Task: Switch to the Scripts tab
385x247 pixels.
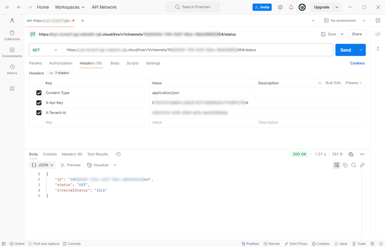Action: pos(133,63)
